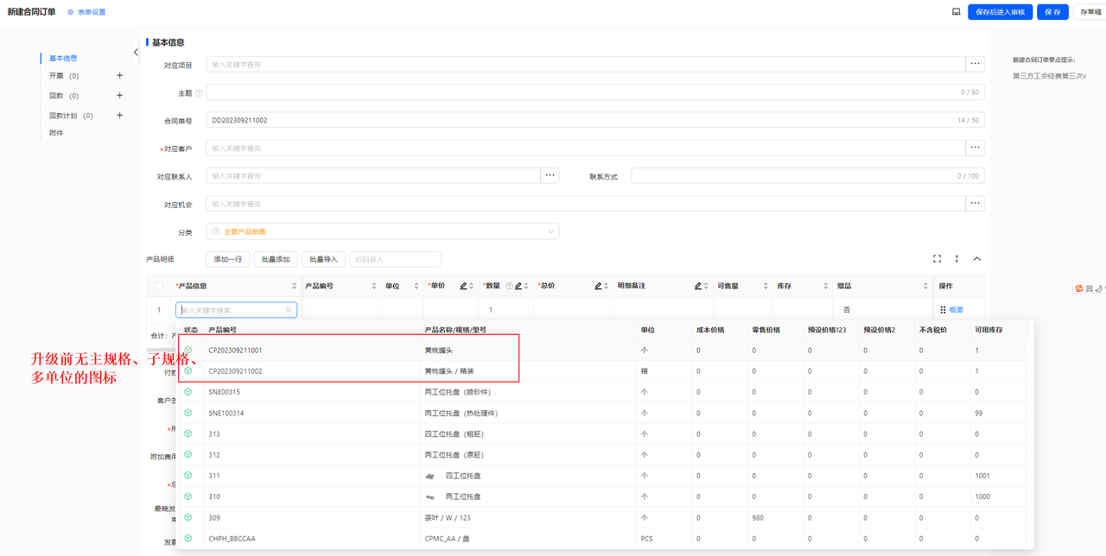Click 添加一行 button
Image resolution: width=1106 pixels, height=556 pixels.
point(228,259)
